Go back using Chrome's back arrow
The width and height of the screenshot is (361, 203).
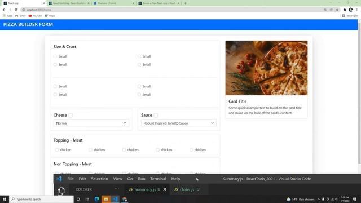click(x=4, y=10)
